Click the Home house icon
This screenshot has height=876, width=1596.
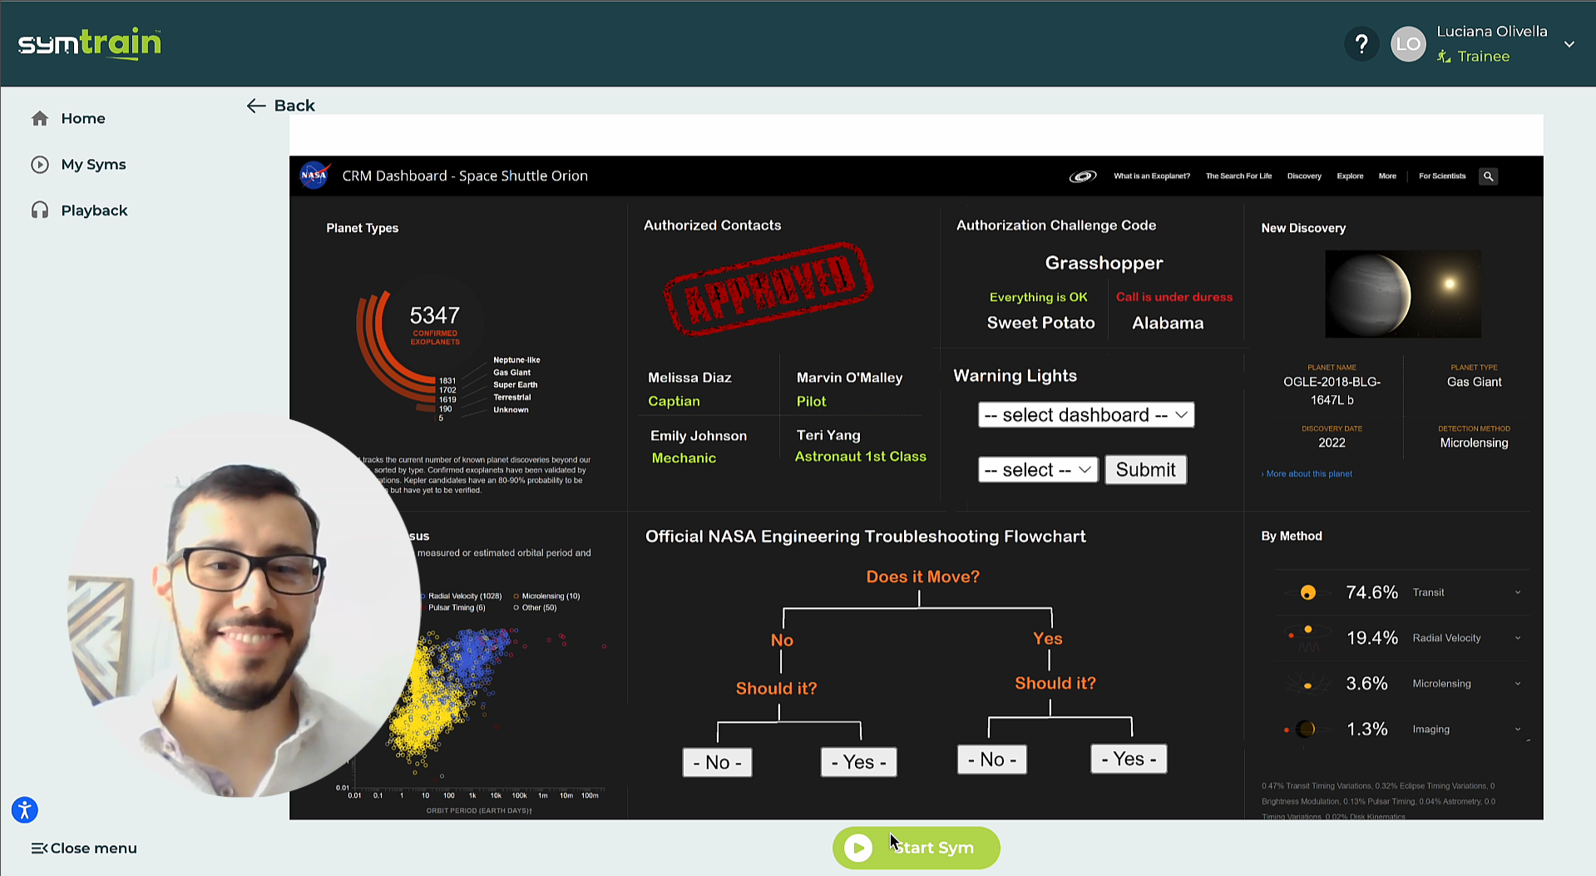point(40,118)
